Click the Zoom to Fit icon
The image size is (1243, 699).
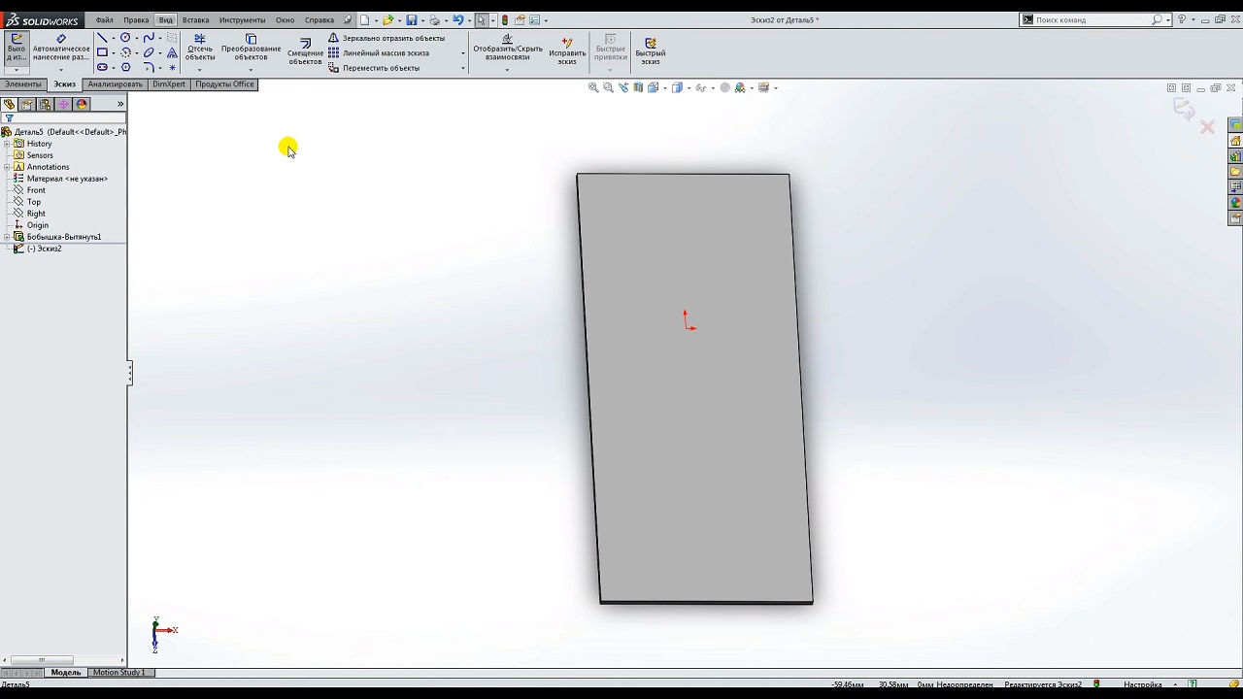[x=593, y=87]
